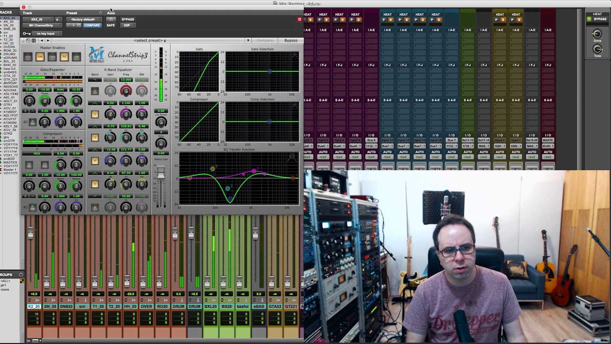Screen dimensions: 611x344
Task: Toggle the EQ master enable button
Action: coord(64,57)
